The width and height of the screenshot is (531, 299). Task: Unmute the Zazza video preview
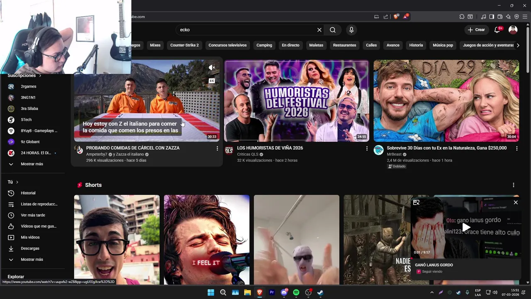tap(212, 68)
